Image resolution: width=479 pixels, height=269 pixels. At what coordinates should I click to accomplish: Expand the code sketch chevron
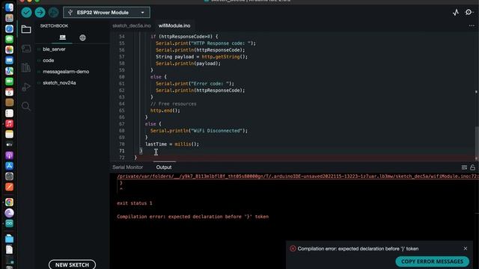click(x=39, y=61)
